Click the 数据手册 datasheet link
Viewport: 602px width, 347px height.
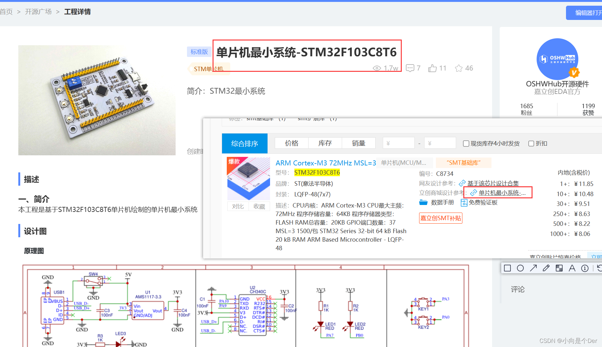point(442,202)
